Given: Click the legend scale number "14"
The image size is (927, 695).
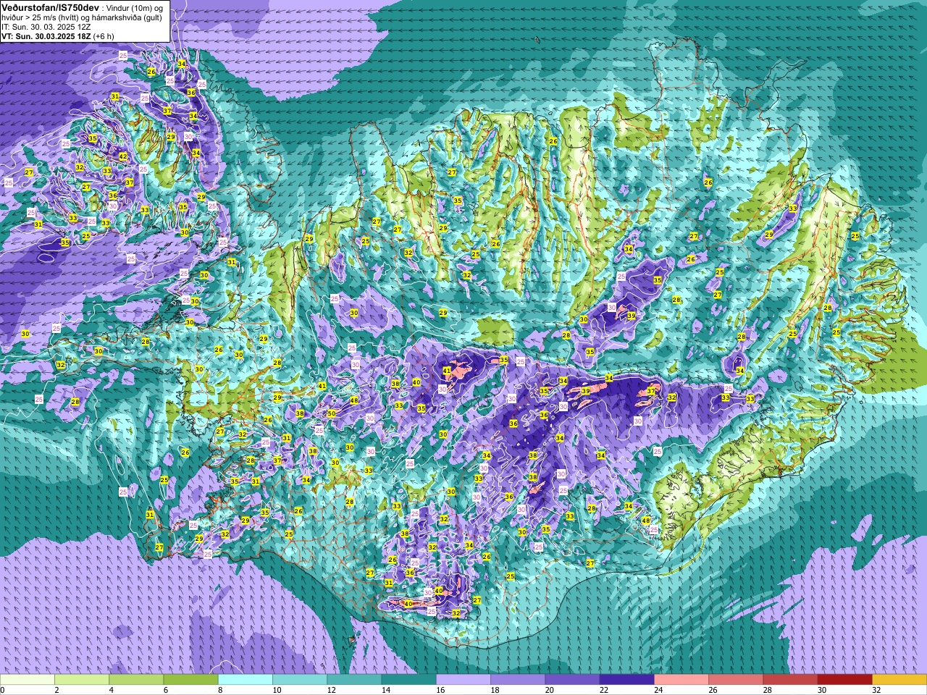Looking at the screenshot, I should [386, 690].
